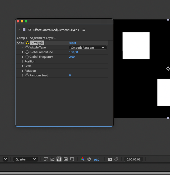The image size is (170, 175).
Task: Open grid and guide options icon
Action: pos(72,159)
